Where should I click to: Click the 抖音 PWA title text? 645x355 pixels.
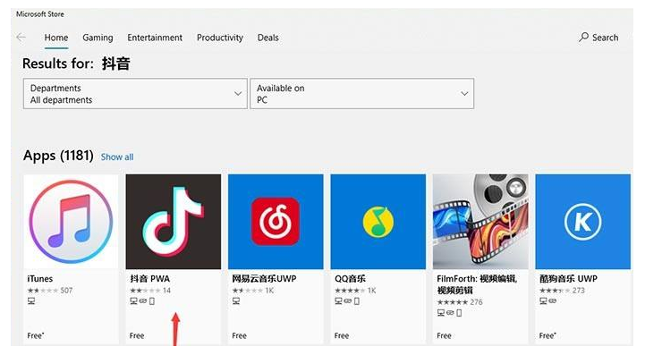(149, 278)
